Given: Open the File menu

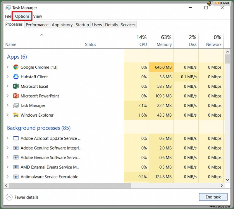Looking at the screenshot, I should 8,16.
